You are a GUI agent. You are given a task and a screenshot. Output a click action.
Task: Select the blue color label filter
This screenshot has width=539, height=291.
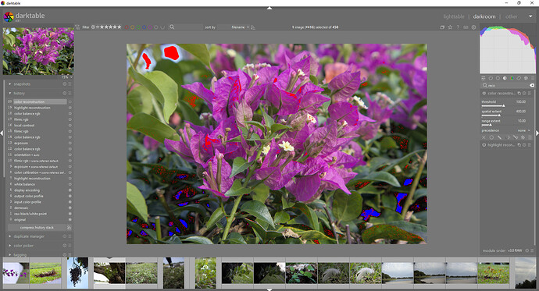[x=144, y=27]
